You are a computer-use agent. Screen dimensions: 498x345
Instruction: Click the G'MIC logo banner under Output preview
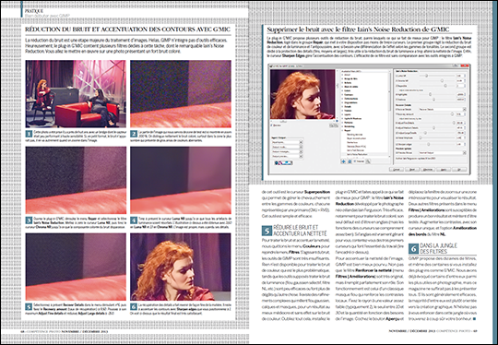point(284,163)
